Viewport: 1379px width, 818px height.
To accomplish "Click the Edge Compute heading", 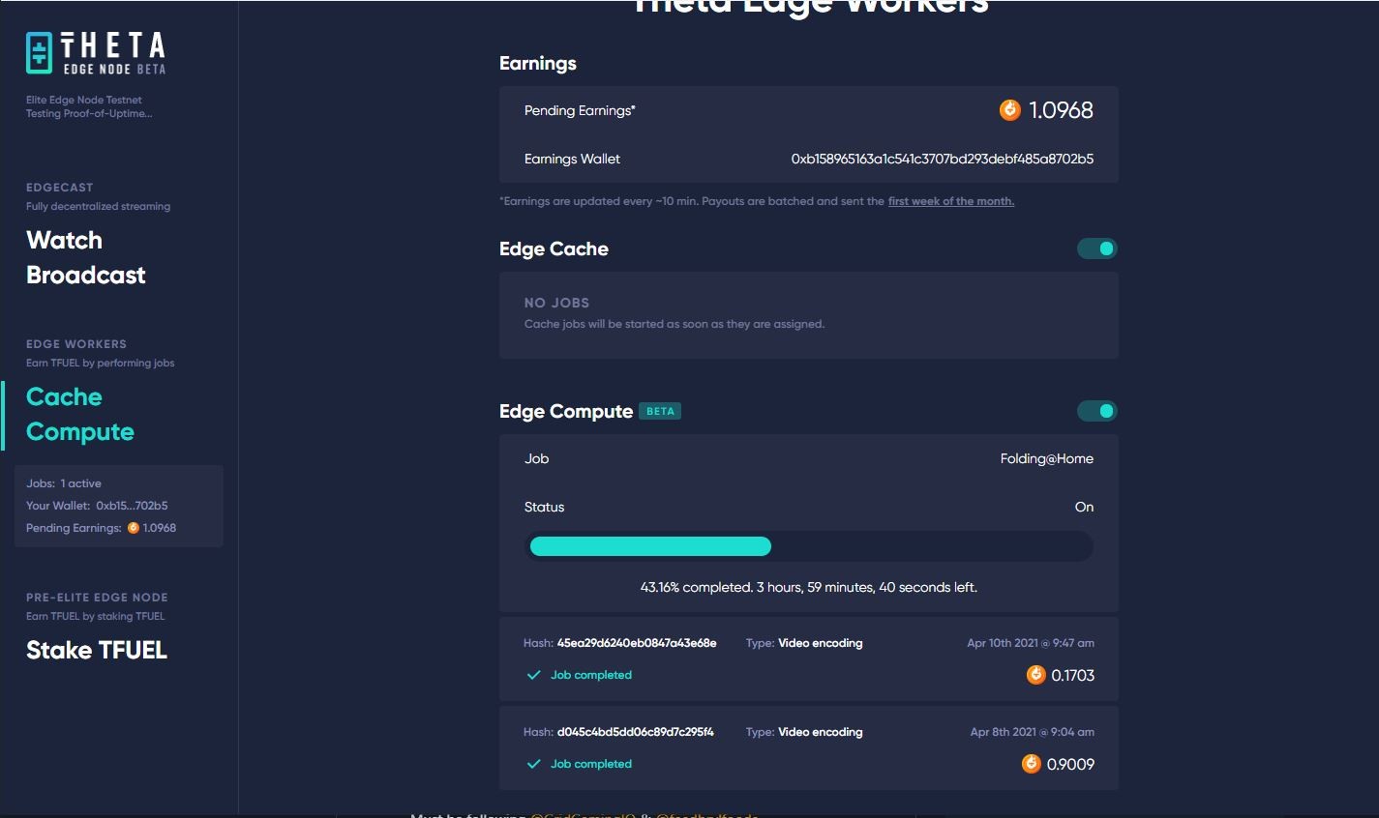I will pos(566,411).
